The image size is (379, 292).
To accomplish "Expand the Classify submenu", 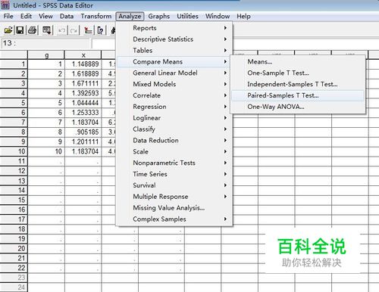I will point(174,129).
